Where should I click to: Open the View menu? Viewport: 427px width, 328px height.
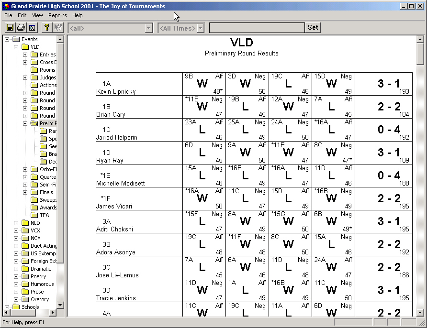pyautogui.click(x=37, y=15)
